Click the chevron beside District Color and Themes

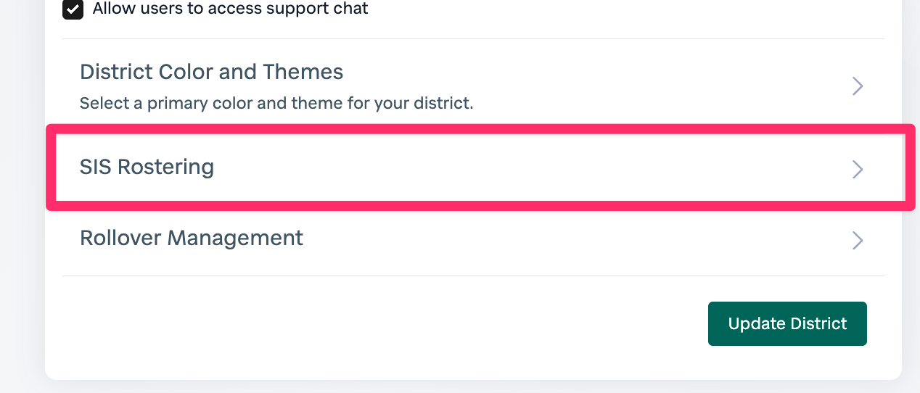[857, 86]
